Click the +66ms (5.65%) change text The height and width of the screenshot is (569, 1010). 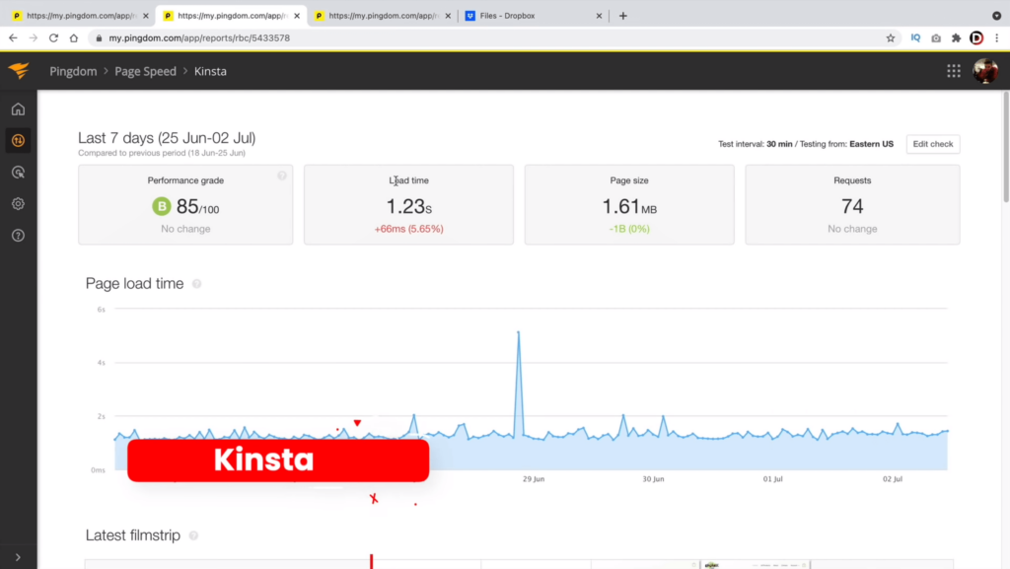point(408,229)
